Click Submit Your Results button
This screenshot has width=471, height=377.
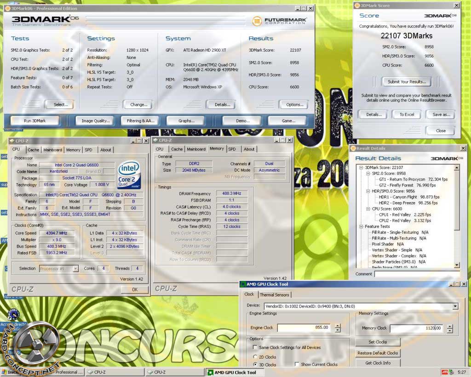tap(407, 82)
